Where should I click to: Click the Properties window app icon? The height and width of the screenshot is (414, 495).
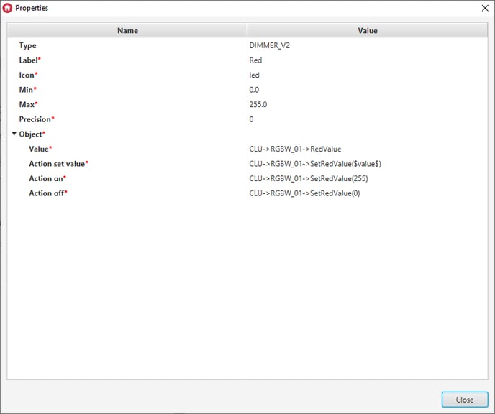pyautogui.click(x=8, y=8)
